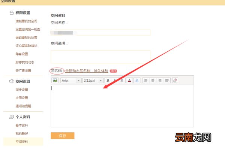Click the 空间设置 section header
Viewport: 225px width, 148px height.
point(23,81)
